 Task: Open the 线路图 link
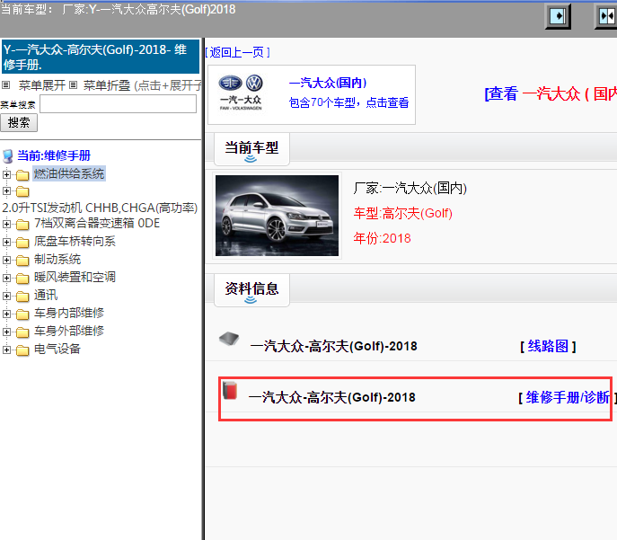(x=548, y=346)
